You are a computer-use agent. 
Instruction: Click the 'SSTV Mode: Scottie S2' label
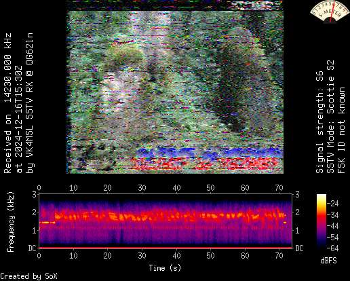click(331, 117)
